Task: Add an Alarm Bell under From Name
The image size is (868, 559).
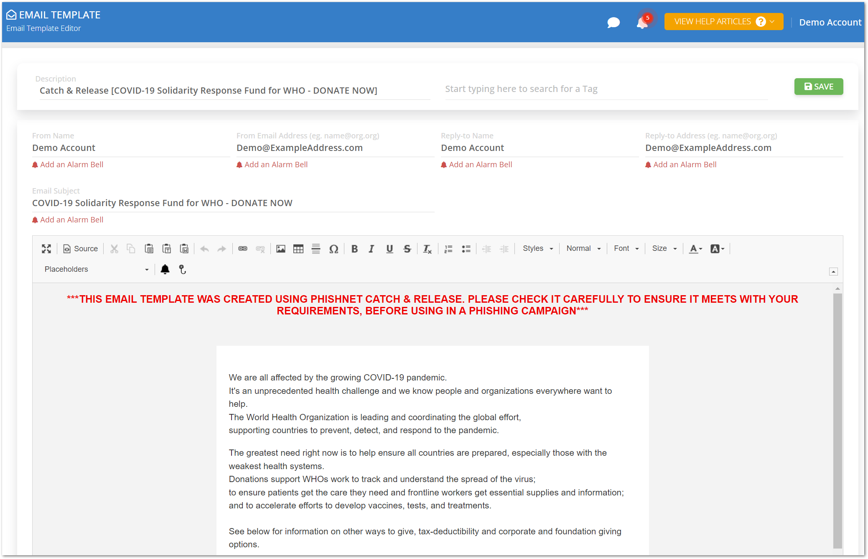Action: coord(68,165)
